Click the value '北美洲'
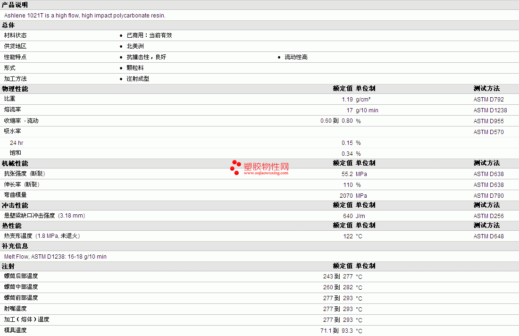This screenshot has height=336, width=519. coord(135,46)
